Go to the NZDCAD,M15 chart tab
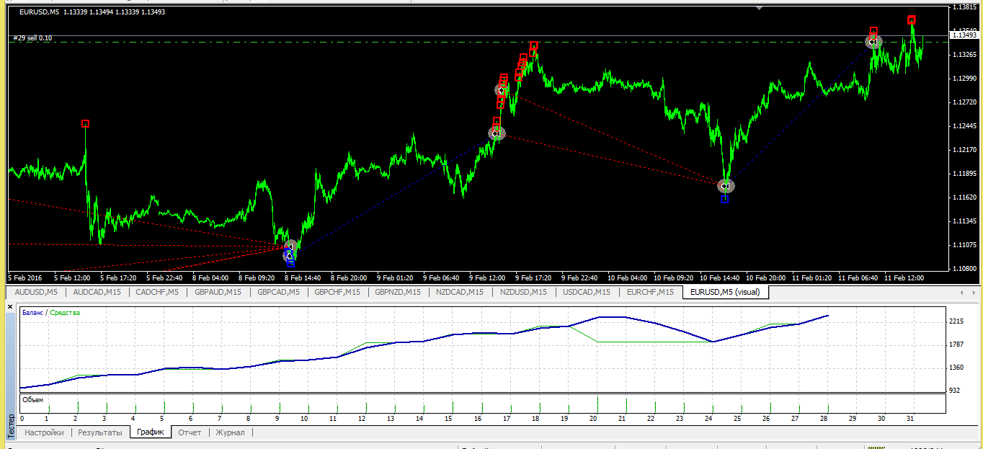The height and width of the screenshot is (449, 983). (x=459, y=292)
